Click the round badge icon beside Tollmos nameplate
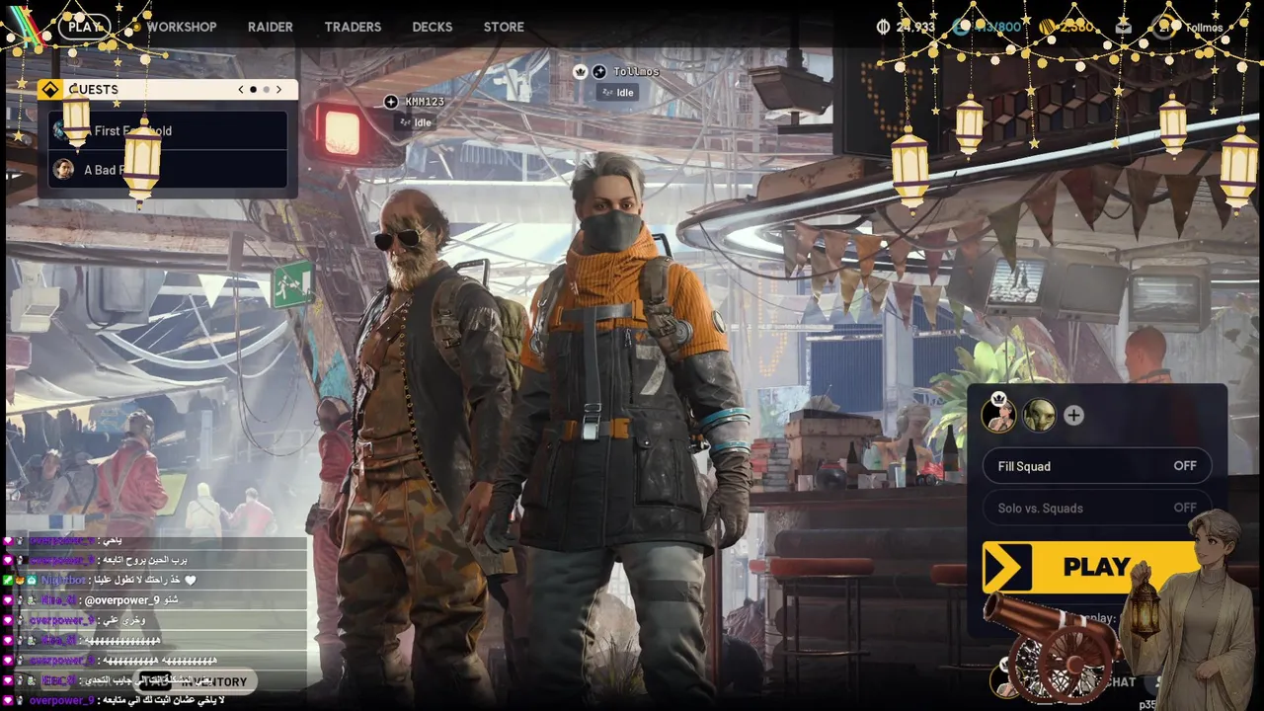 click(x=599, y=71)
